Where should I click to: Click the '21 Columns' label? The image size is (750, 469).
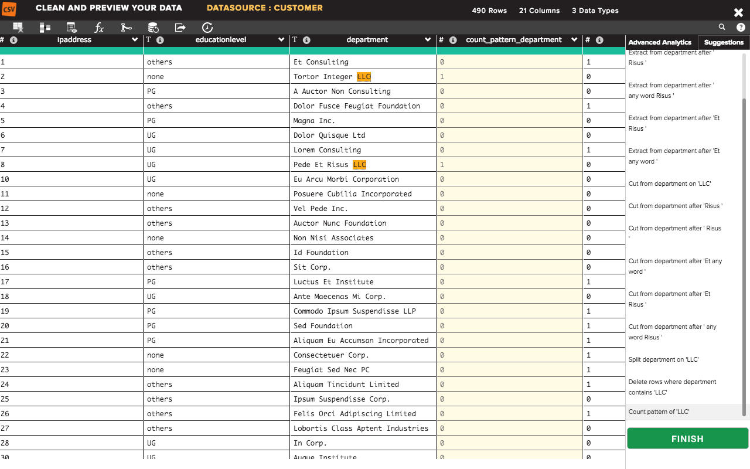click(540, 11)
